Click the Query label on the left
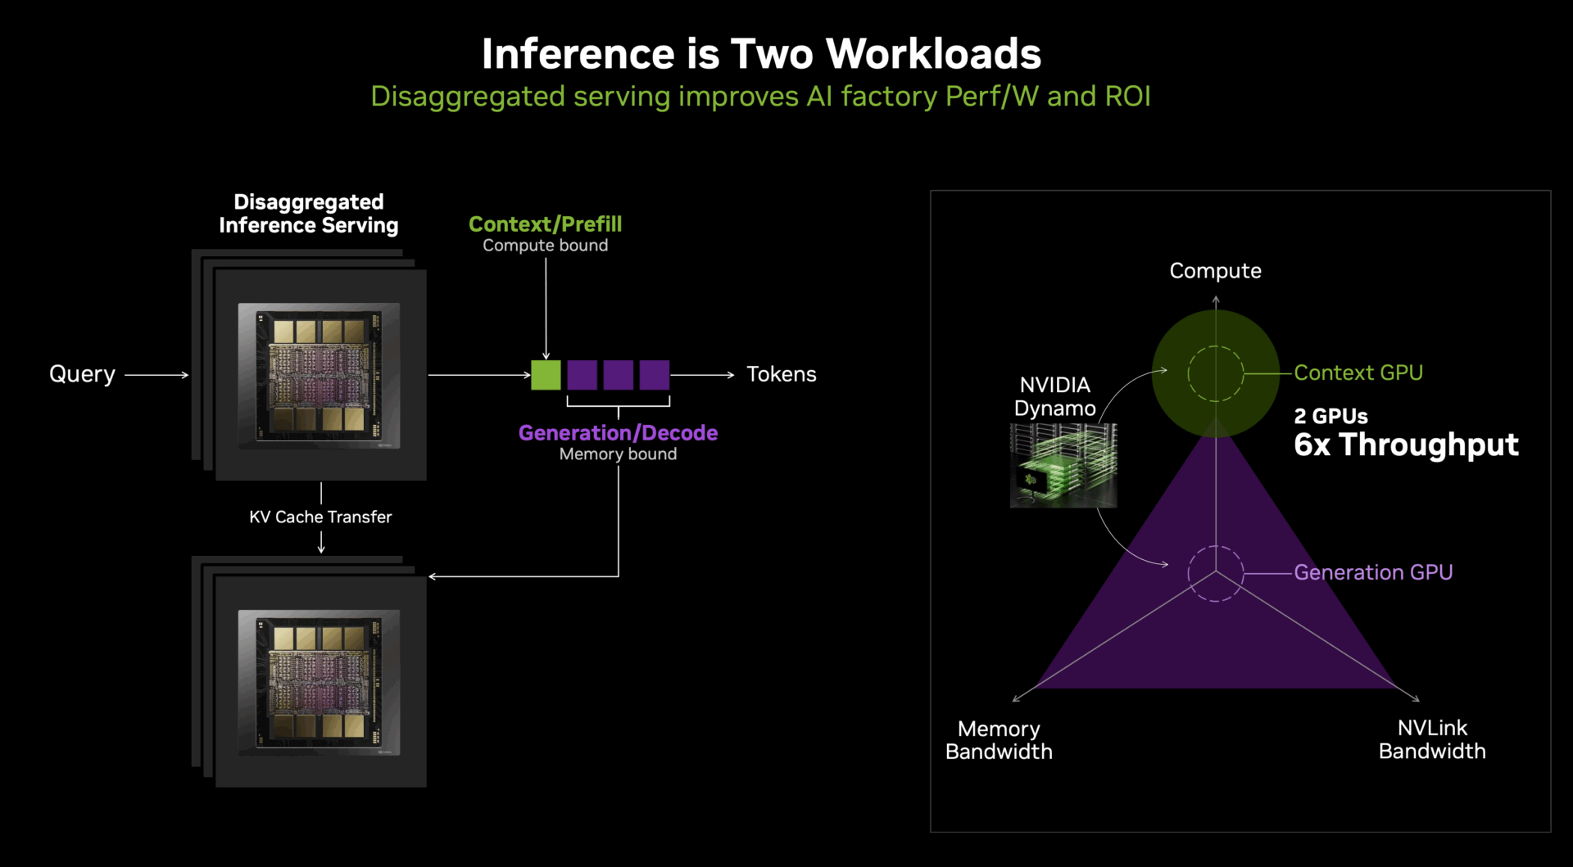1573x867 pixels. pos(82,374)
